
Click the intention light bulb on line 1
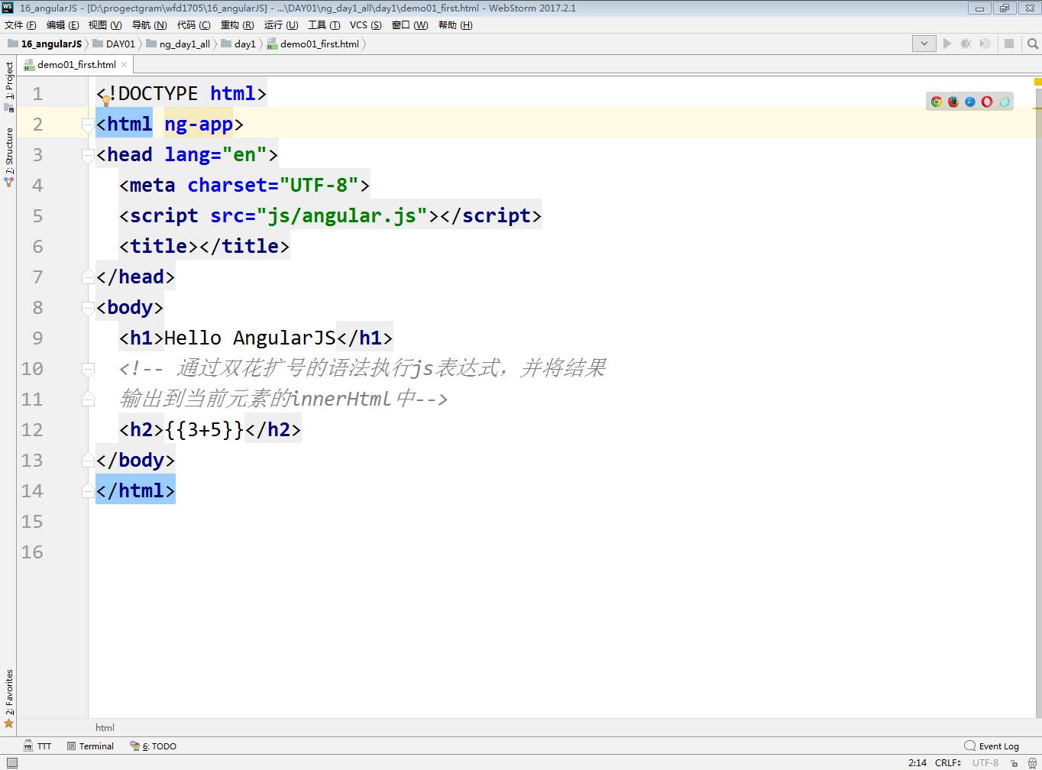click(106, 99)
